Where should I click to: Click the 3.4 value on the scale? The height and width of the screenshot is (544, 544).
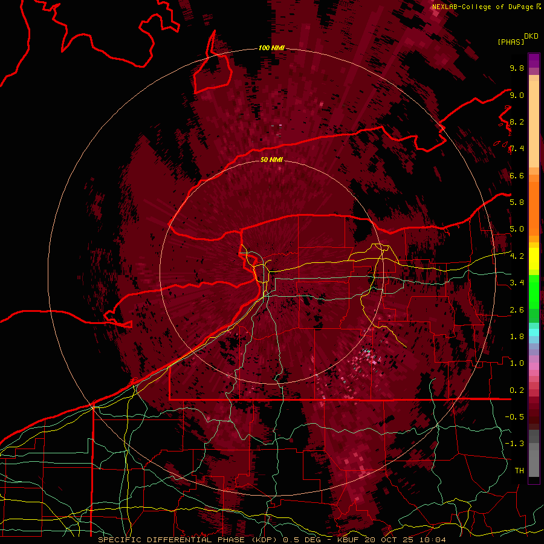pyautogui.click(x=517, y=283)
